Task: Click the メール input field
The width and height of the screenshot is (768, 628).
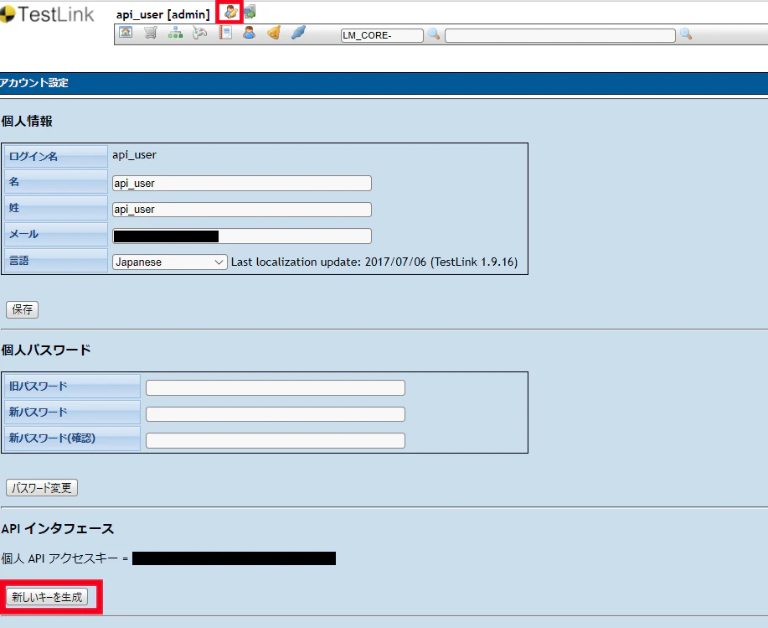Action: tap(242, 236)
